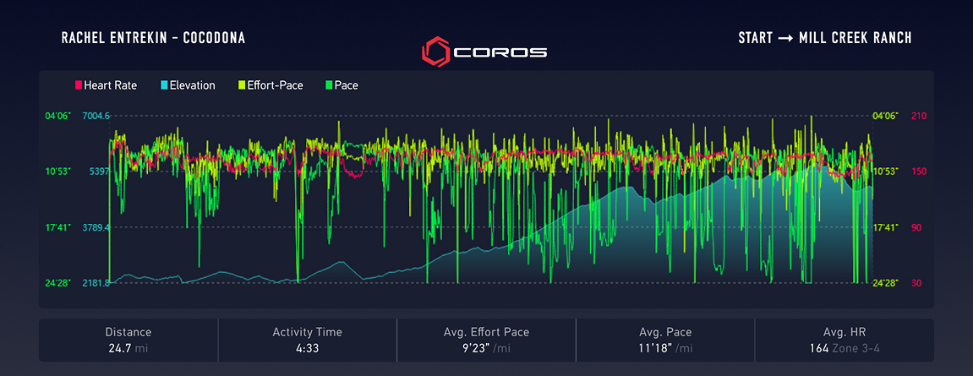Click the green 24'28" pace axis label

(58, 283)
